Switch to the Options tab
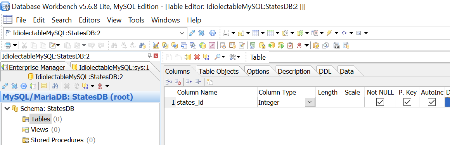The height and width of the screenshot is (145, 450). 258,71
